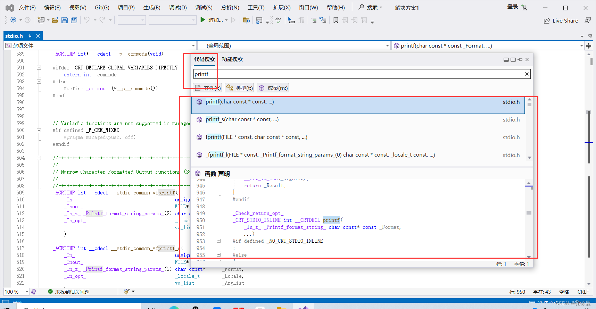This screenshot has width=596, height=309.
Task: Select the printf(char const * const, ...) result
Action: point(358,105)
